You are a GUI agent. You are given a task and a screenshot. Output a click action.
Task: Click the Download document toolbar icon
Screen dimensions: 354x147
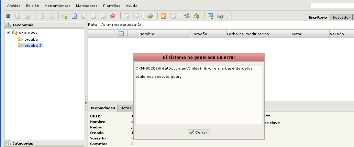coord(18,16)
